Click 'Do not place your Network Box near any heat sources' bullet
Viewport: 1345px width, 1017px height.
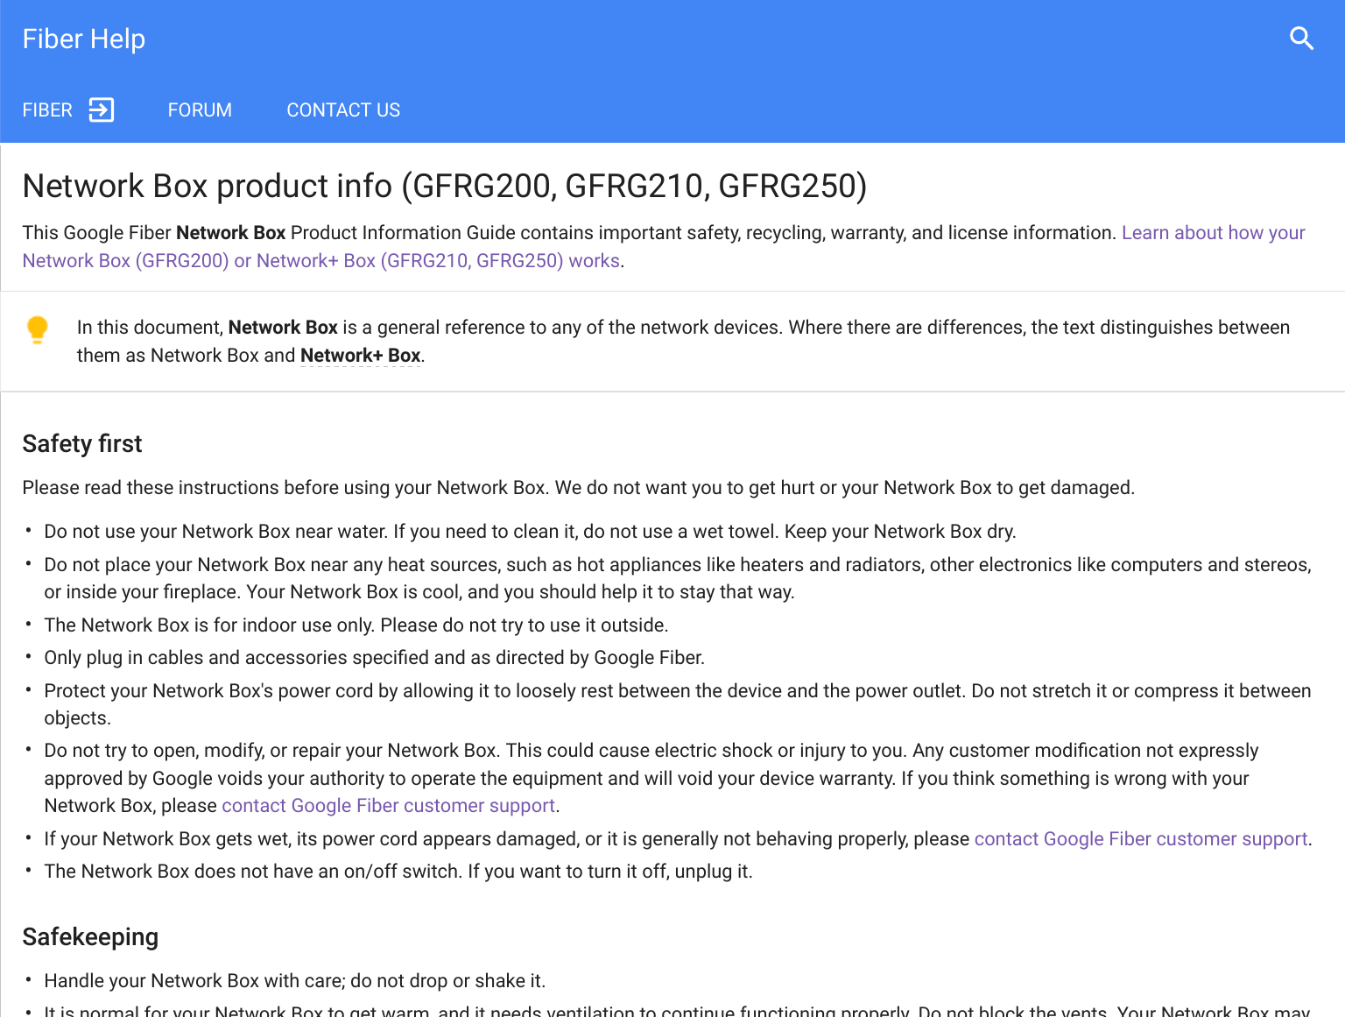point(678,578)
